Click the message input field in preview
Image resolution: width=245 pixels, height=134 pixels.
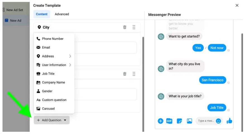tap(206, 121)
